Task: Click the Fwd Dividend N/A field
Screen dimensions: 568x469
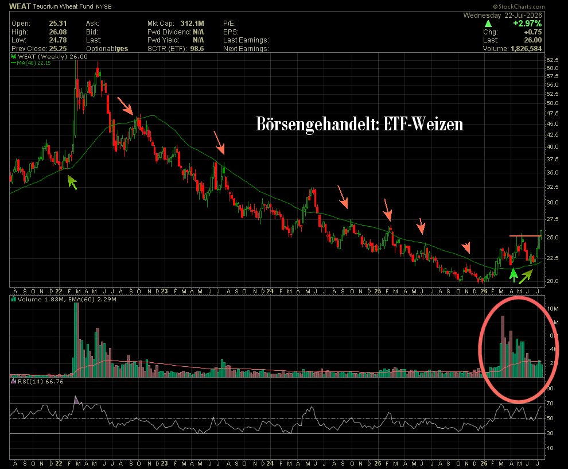Action: coord(176,32)
